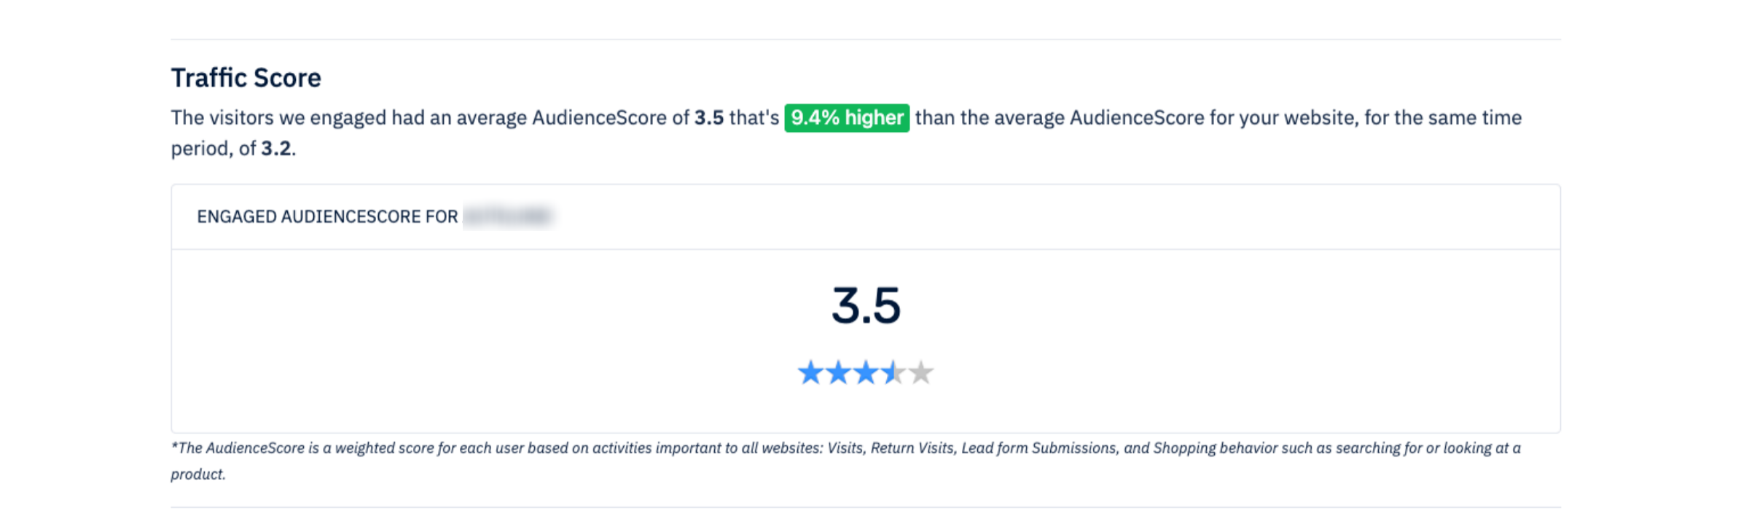Viewport: 1749px width, 510px height.
Task: Click the blurred website name in card header
Action: coord(508,217)
